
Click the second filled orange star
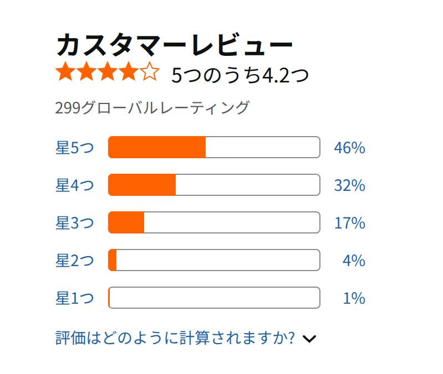[x=86, y=71]
